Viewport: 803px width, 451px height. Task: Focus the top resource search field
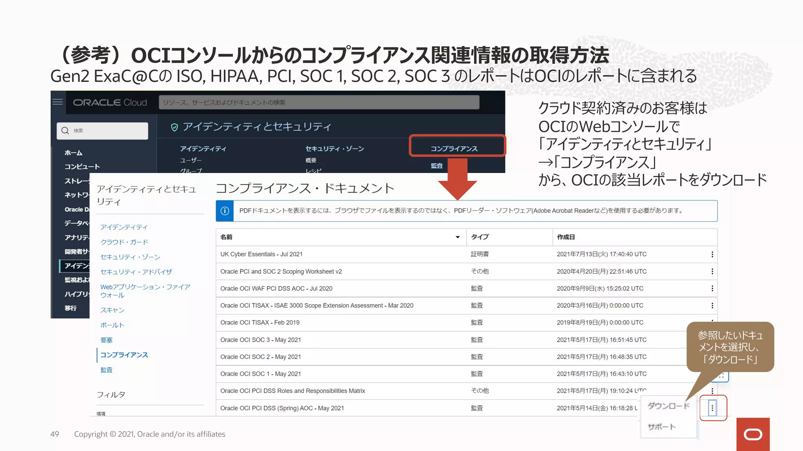[x=319, y=103]
